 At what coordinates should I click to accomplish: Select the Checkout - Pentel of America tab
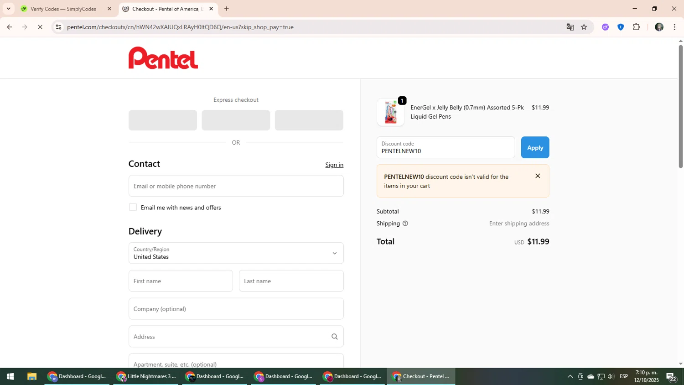[x=168, y=9]
